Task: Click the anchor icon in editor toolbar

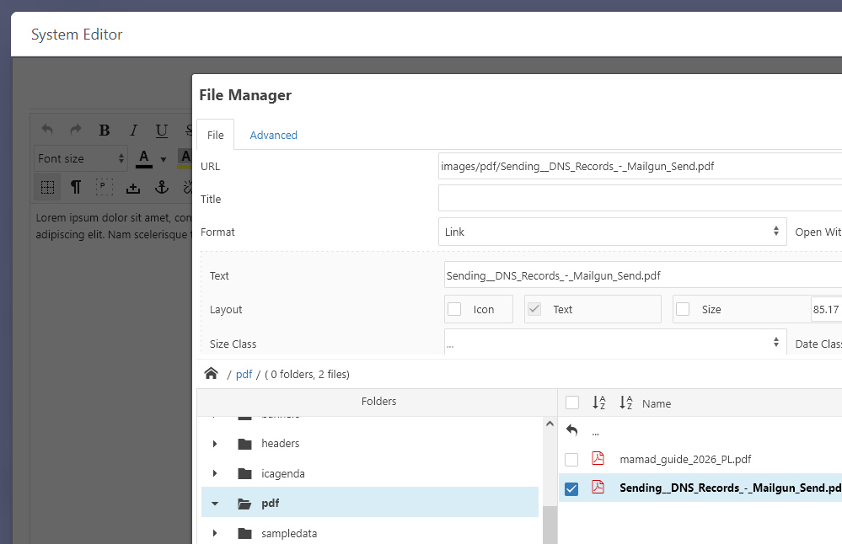Action: 162,187
